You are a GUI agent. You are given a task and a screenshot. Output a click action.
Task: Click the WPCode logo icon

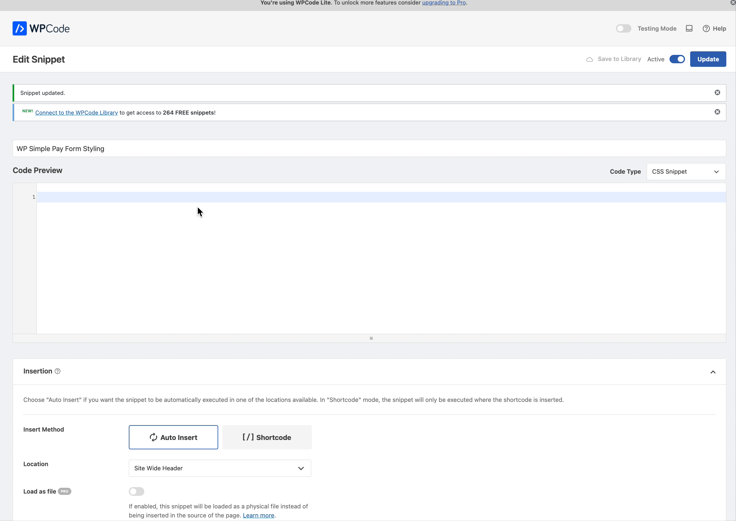(x=20, y=28)
